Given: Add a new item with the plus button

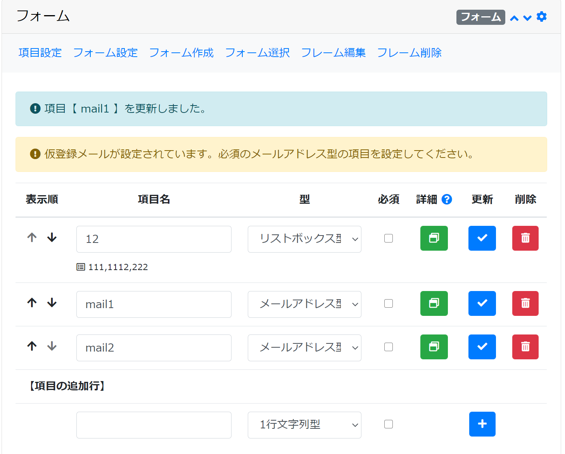Looking at the screenshot, I should pyautogui.click(x=482, y=424).
